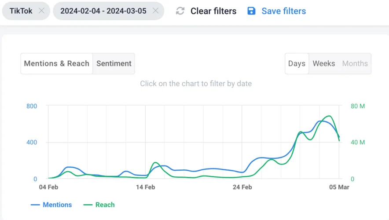Screen dimensions: 389x220
Task: Open the Sentiment tab
Action: 114,63
